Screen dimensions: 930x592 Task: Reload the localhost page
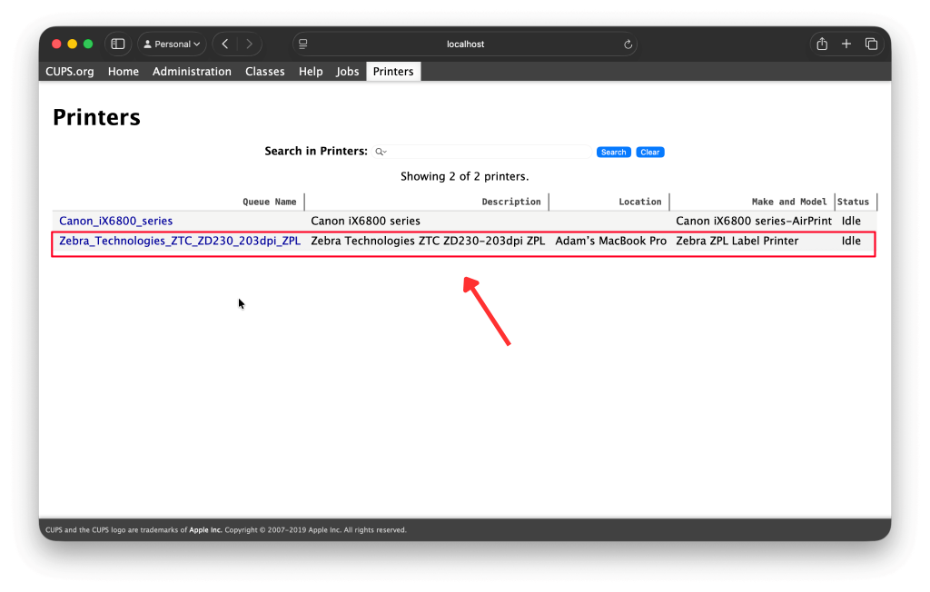click(x=628, y=44)
